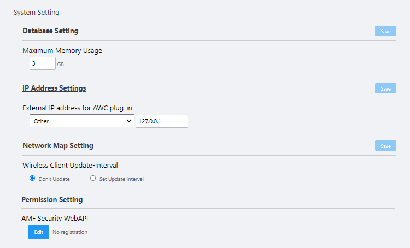Save the Database Setting section

point(385,31)
